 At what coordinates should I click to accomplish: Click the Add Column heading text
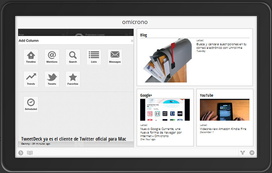pyautogui.click(x=29, y=40)
